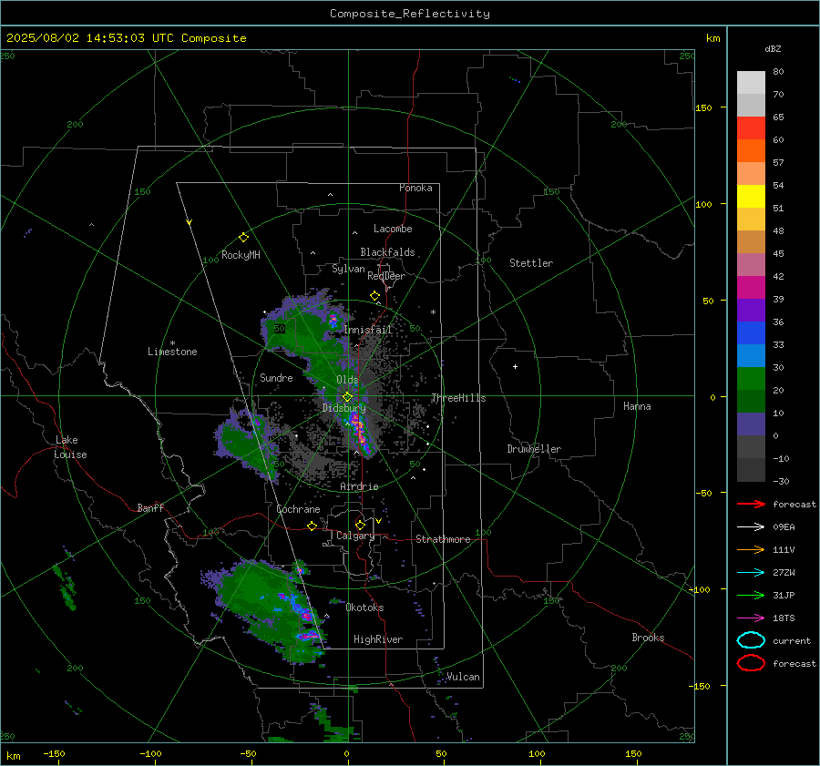Viewport: 820px width, 766px height.
Task: Select the magenta swatch between 42 and 39
Action: 751,287
